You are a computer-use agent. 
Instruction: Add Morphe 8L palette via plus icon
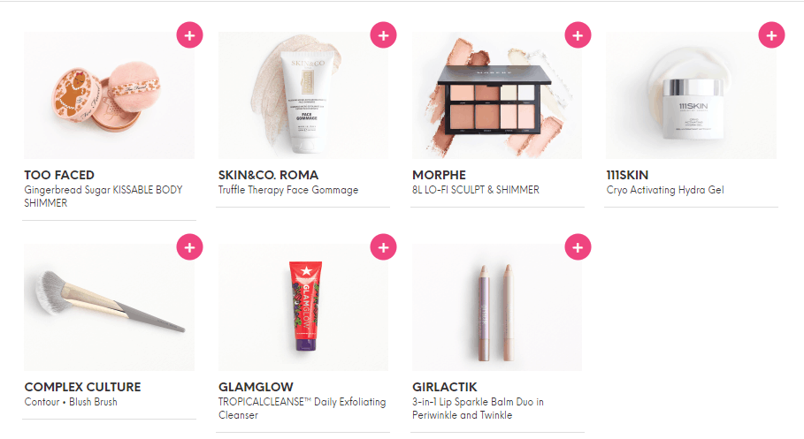pos(578,35)
